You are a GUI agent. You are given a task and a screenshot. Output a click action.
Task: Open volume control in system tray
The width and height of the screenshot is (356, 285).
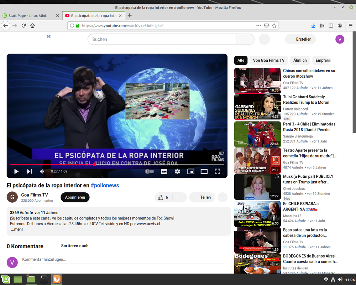click(x=340, y=280)
